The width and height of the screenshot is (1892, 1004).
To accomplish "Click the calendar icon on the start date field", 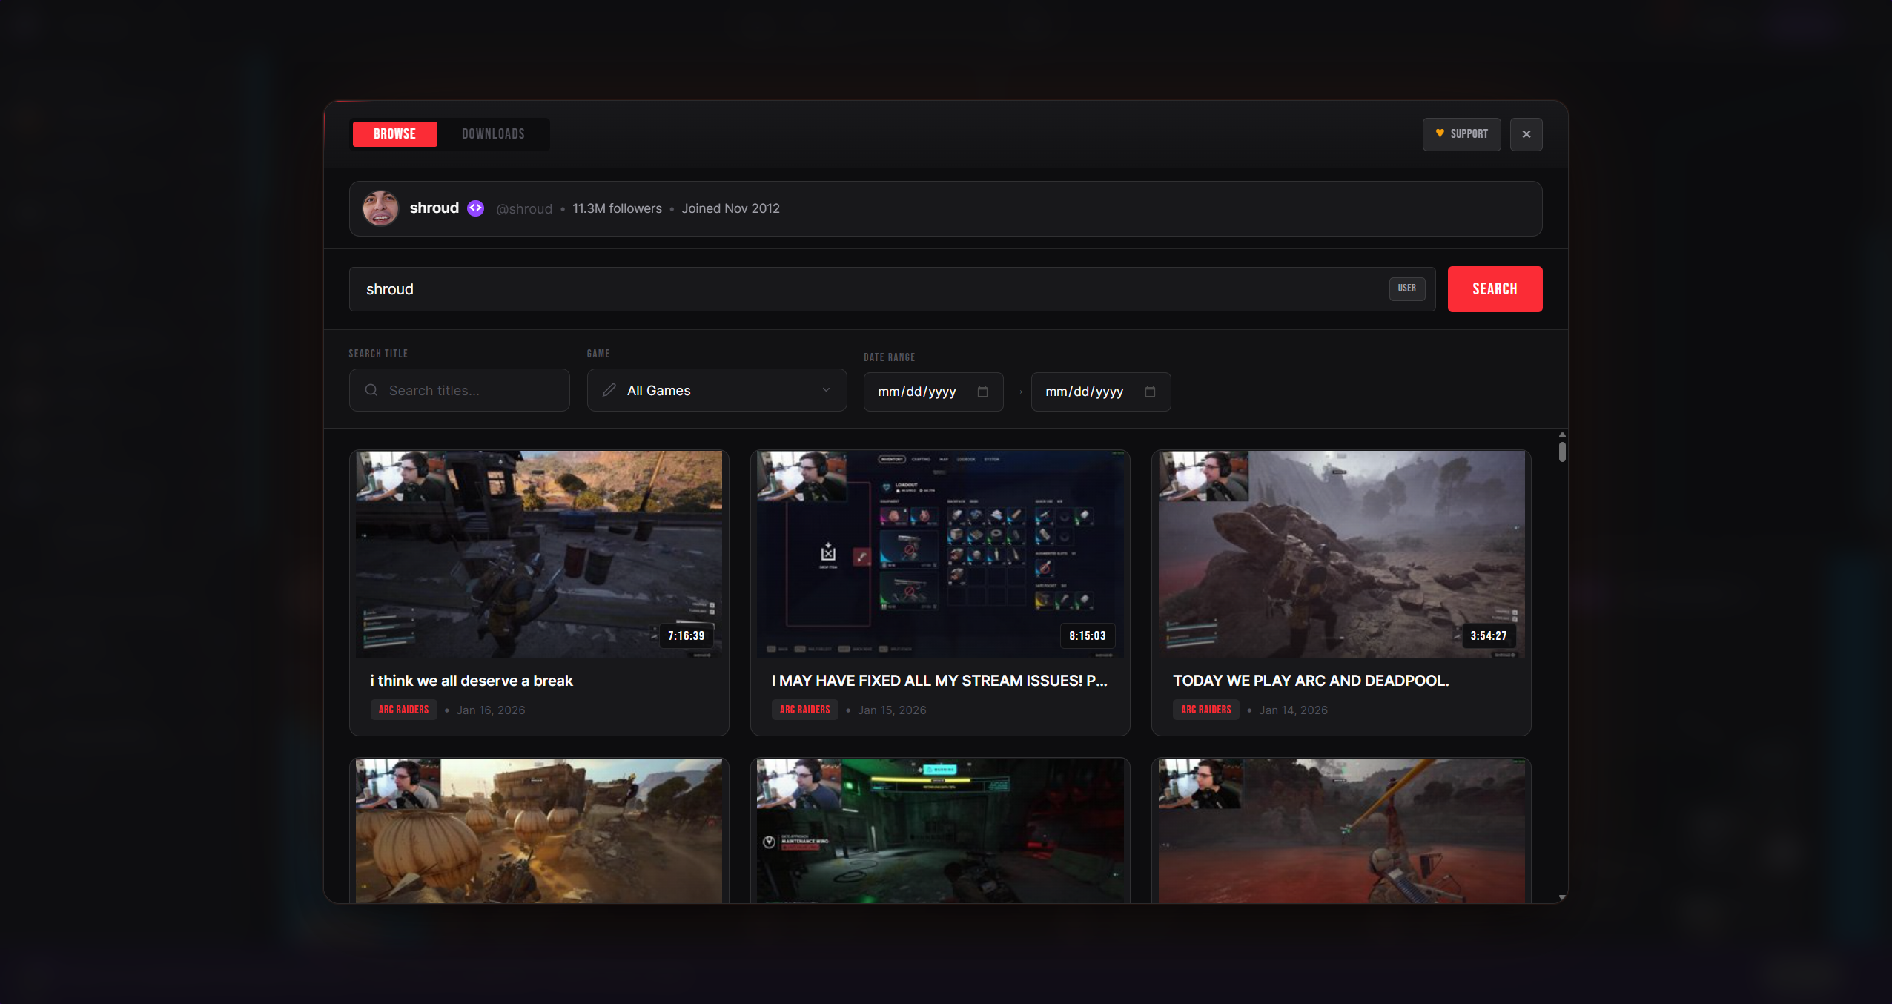I will pos(982,392).
